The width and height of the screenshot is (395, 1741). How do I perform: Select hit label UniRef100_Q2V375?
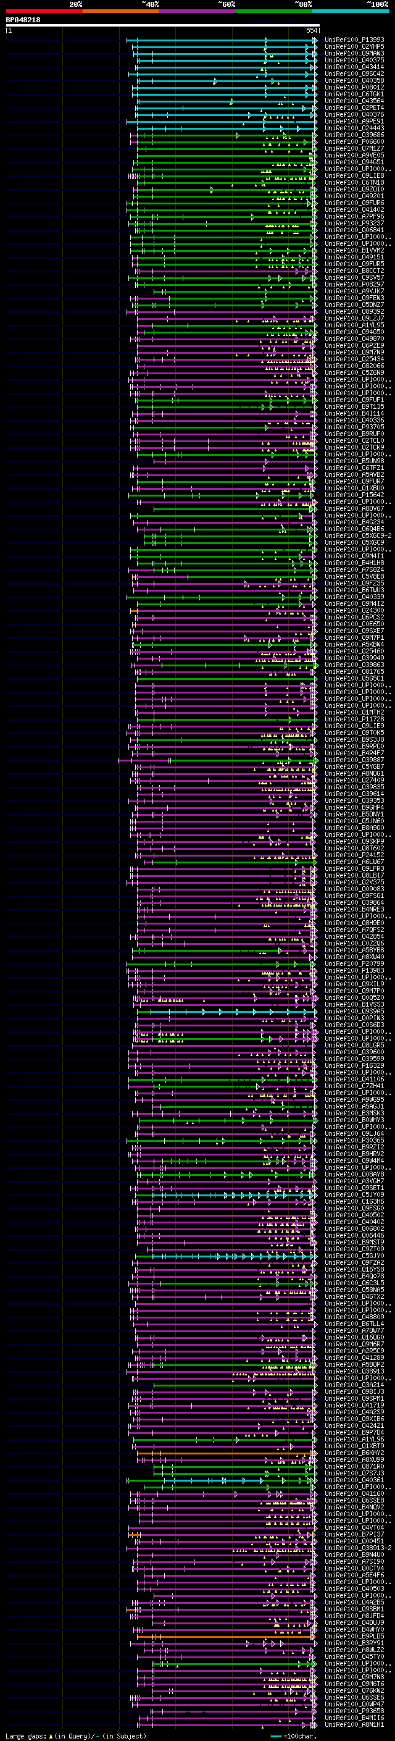[354, 882]
